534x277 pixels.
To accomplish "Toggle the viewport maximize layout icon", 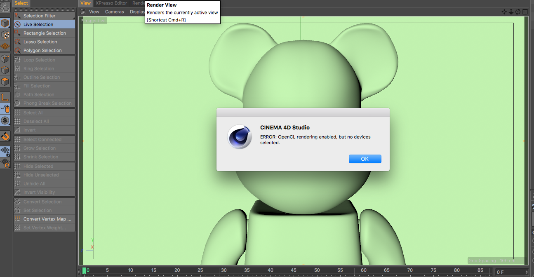I will [x=525, y=12].
